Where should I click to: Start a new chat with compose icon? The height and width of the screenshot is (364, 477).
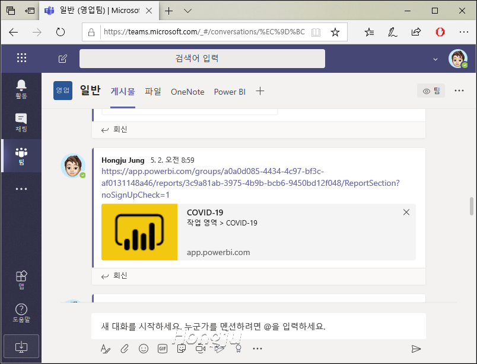[x=63, y=58]
